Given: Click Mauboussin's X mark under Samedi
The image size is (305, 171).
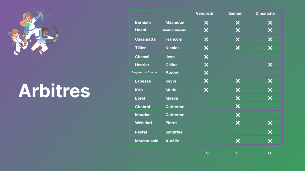Looking at the screenshot, I should click(238, 141).
